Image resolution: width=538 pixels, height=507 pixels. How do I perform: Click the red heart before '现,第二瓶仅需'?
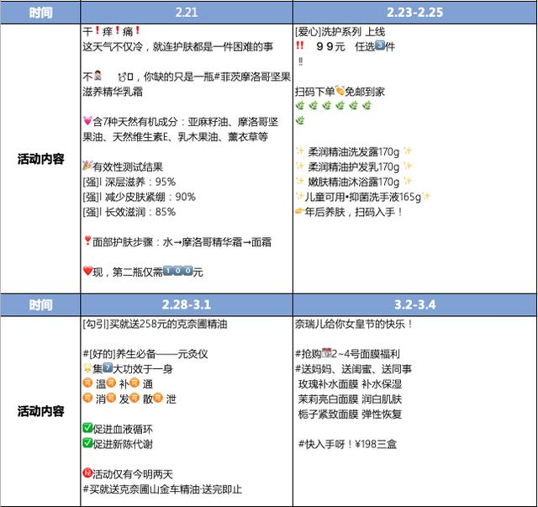(x=87, y=271)
